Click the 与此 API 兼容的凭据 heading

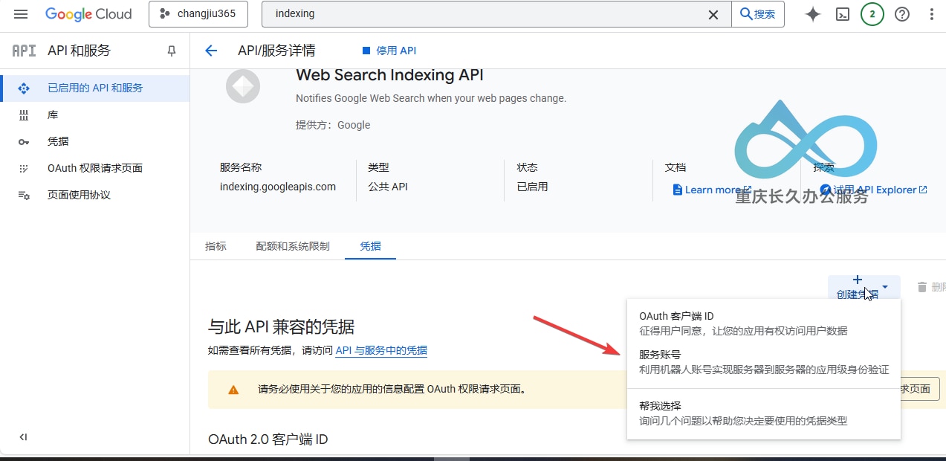[x=282, y=326]
